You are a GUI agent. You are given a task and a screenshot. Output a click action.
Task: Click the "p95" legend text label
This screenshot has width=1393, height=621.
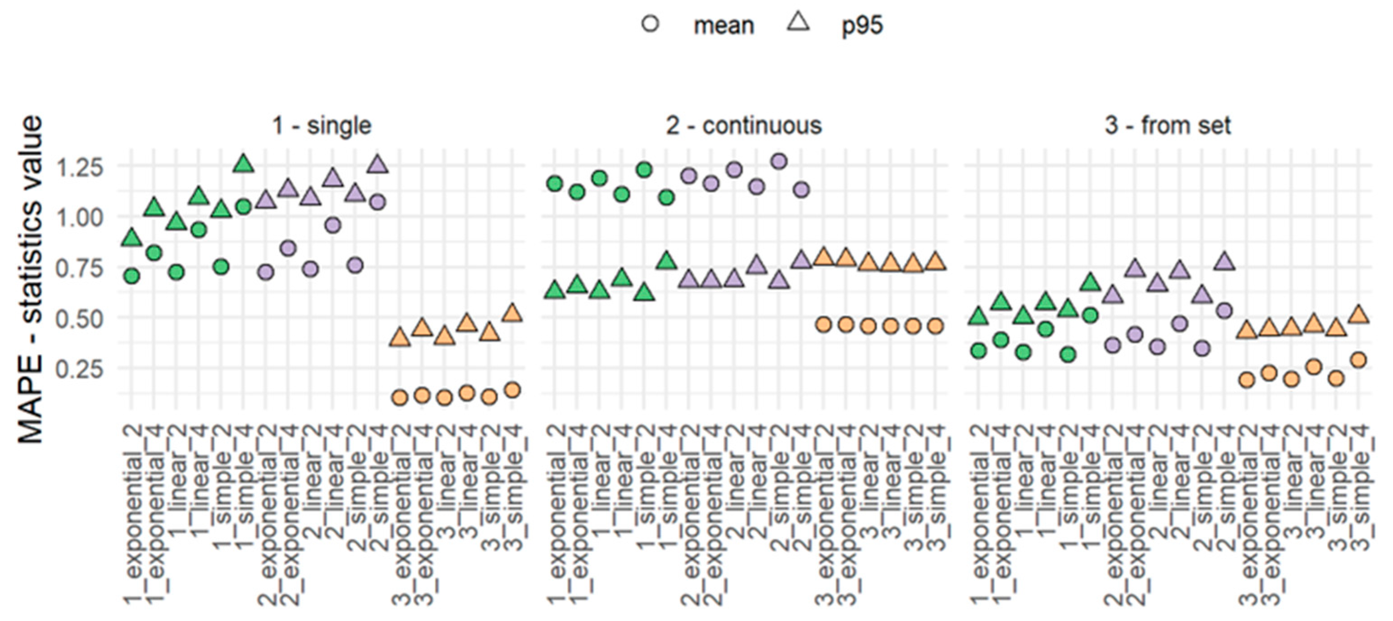(862, 25)
